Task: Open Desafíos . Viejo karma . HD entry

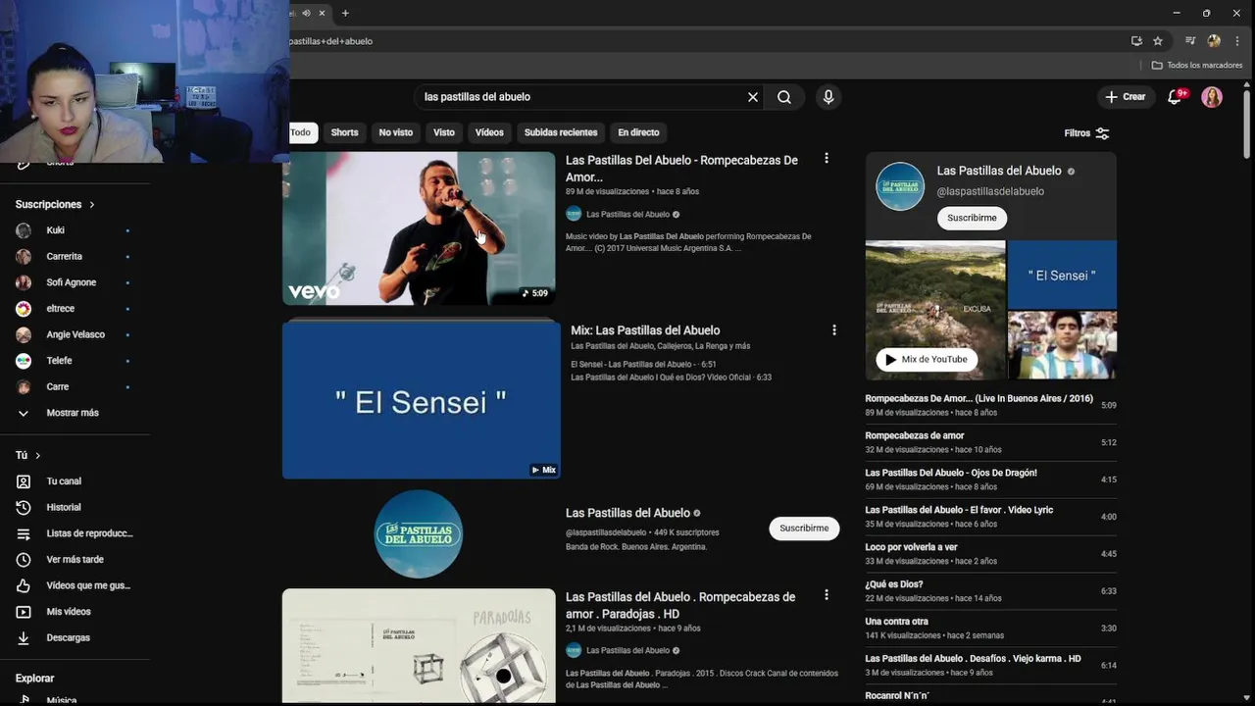Action: click(x=973, y=659)
